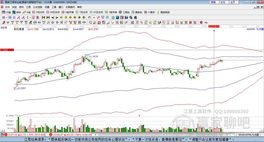This screenshot has width=264, height=142.
Task: Select the angle rays drawing tool
Action: pos(108,22)
